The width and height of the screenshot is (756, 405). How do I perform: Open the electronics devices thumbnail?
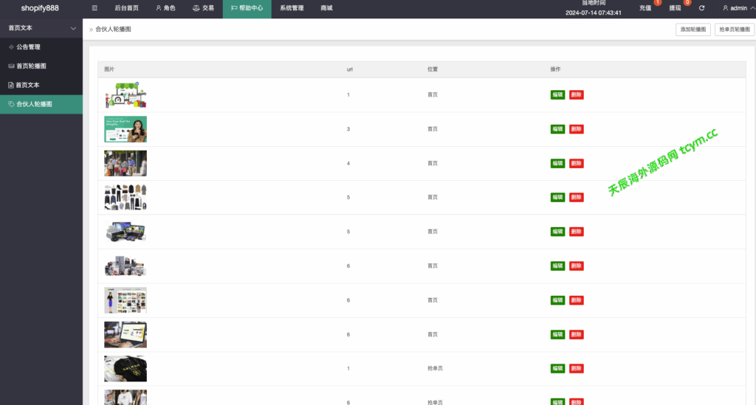click(x=126, y=232)
